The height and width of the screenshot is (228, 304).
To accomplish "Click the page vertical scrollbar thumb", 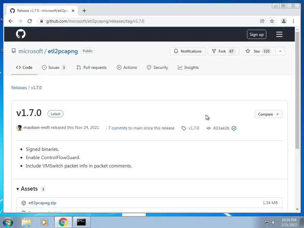I will pos(297,90).
